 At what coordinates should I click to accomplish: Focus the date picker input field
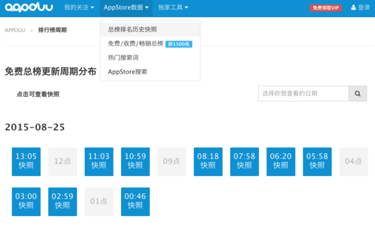tap(303, 94)
